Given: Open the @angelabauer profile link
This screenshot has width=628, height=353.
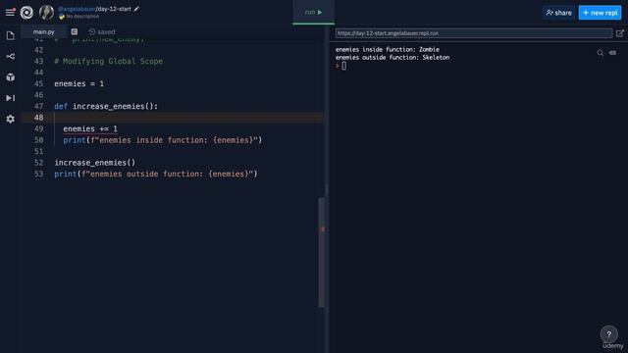Looking at the screenshot, I should (77, 9).
